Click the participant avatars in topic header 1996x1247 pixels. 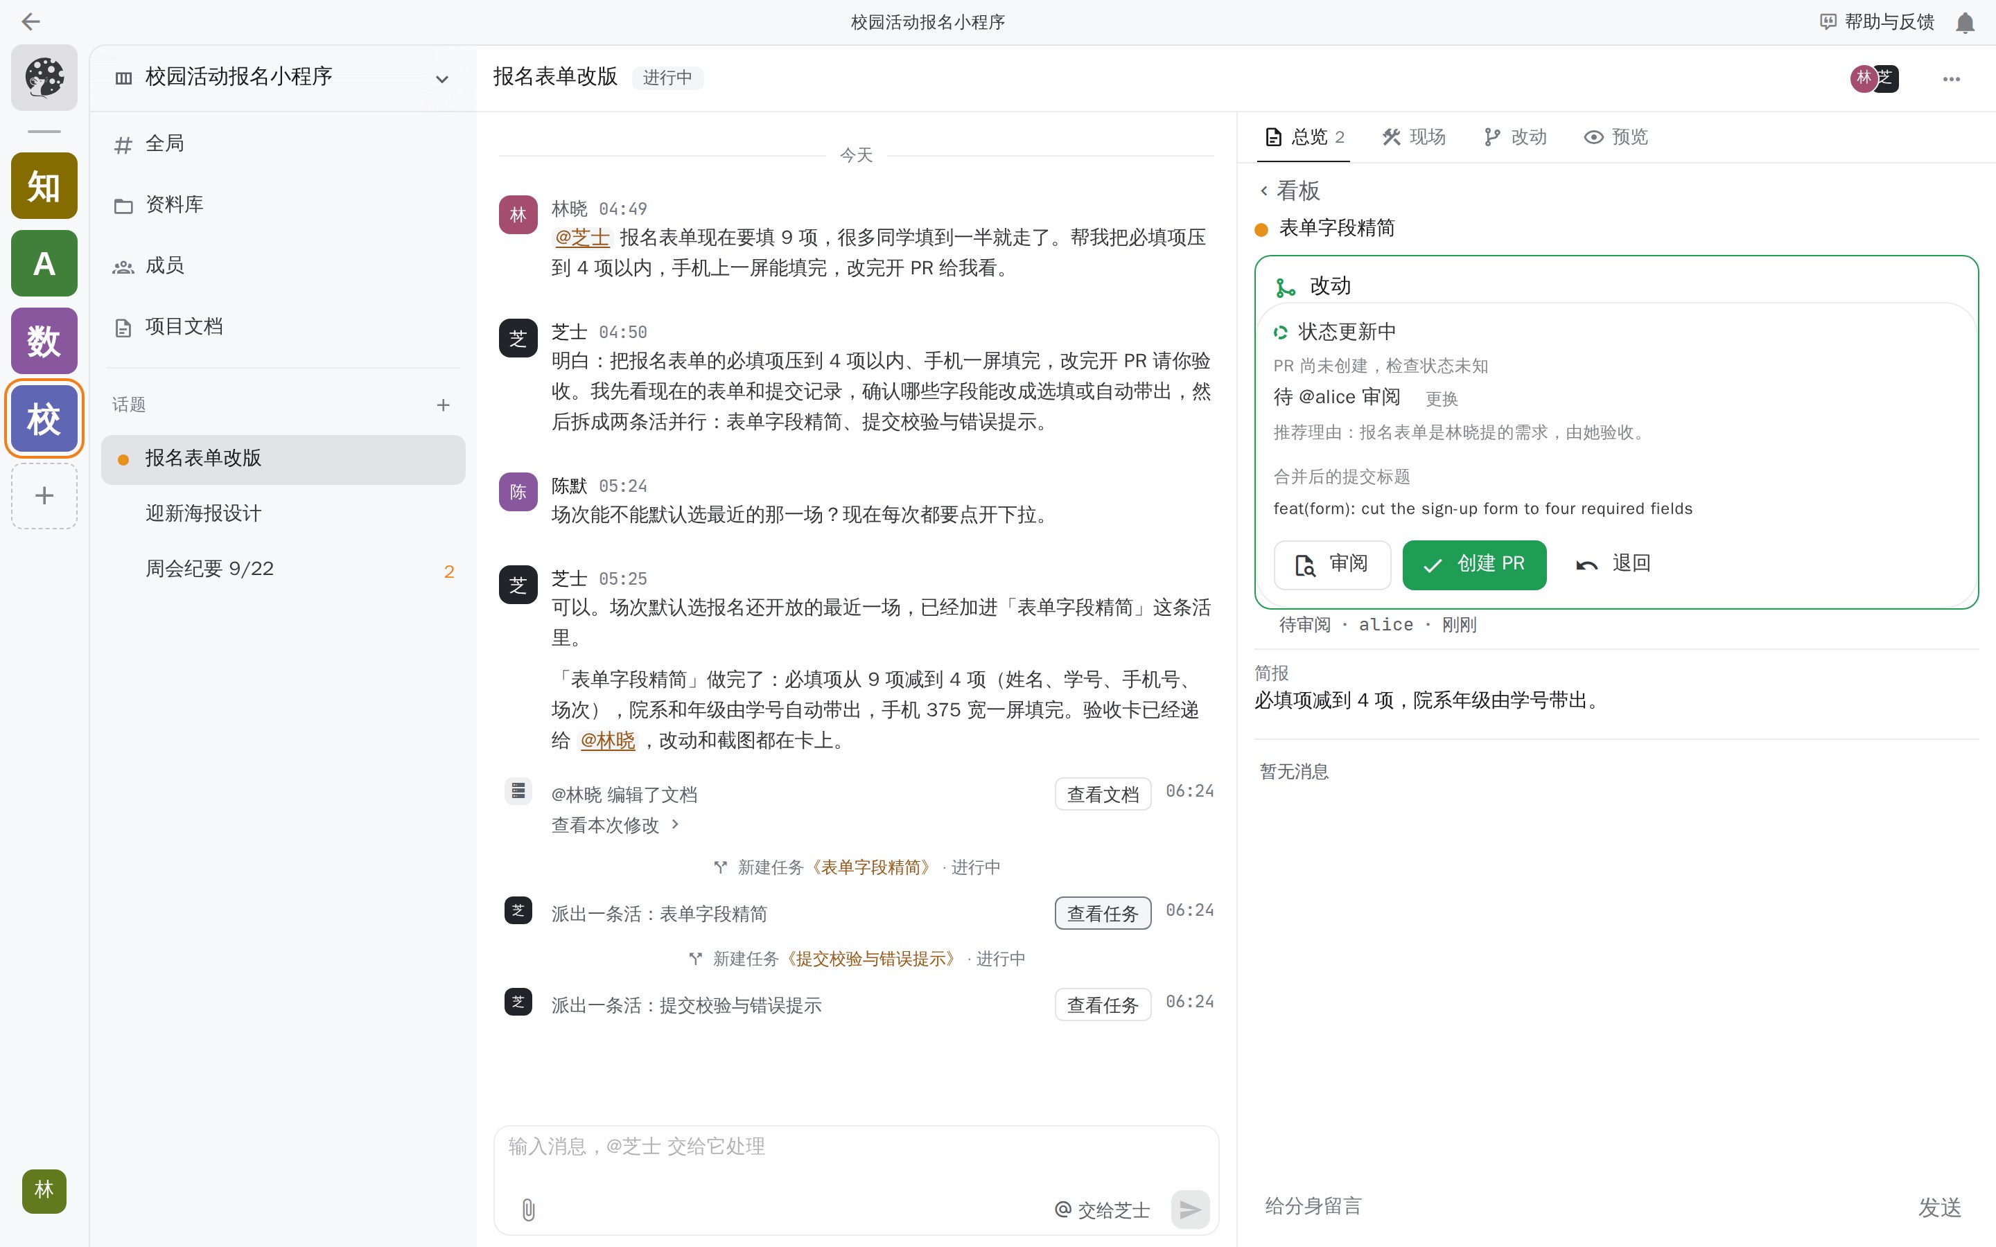tap(1874, 78)
